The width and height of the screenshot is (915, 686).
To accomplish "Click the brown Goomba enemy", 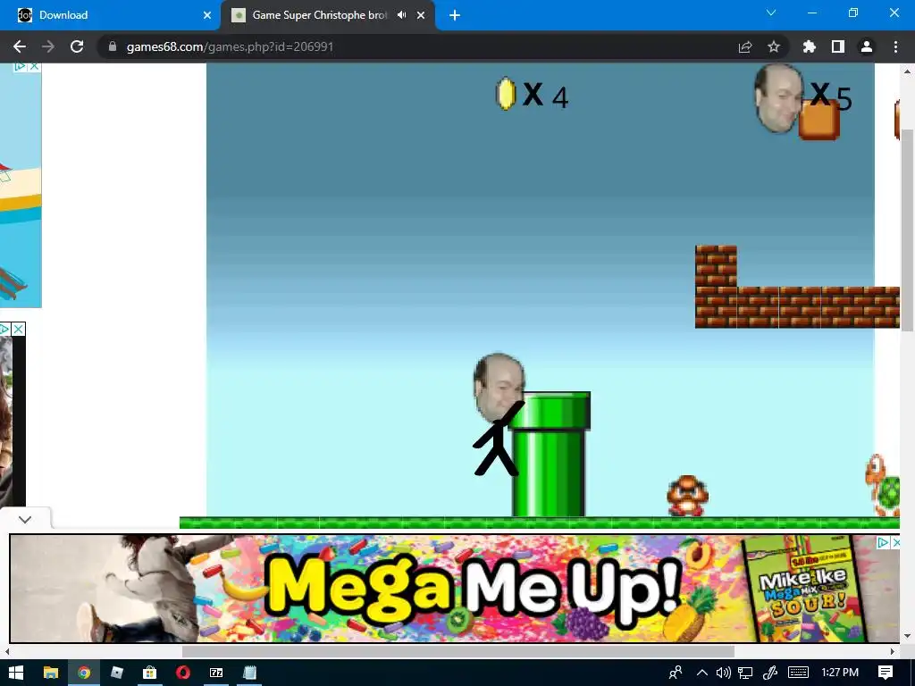I will click(x=688, y=496).
